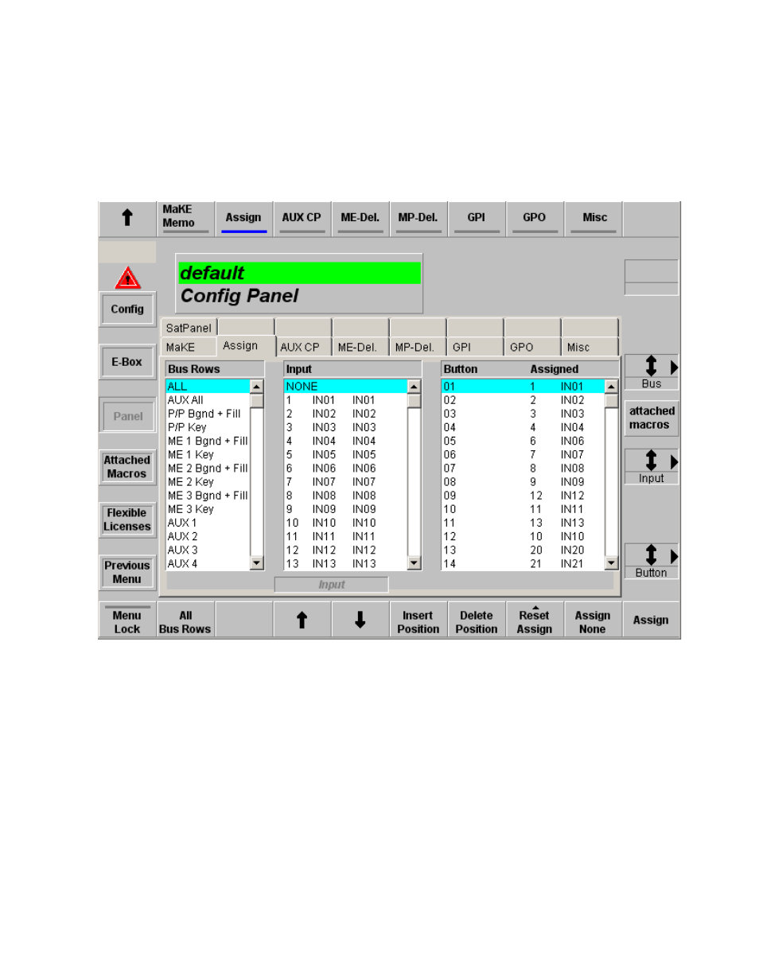759x976 pixels.
Task: Click the red warning triangle icon
Action: [x=127, y=278]
